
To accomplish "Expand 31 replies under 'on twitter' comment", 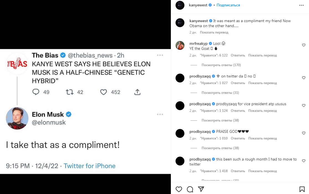I will coord(220,93).
